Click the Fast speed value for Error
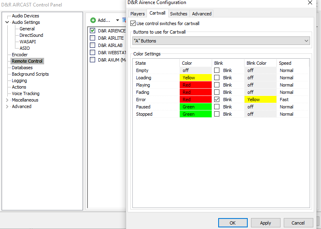The width and height of the screenshot is (321, 229). coord(284,100)
